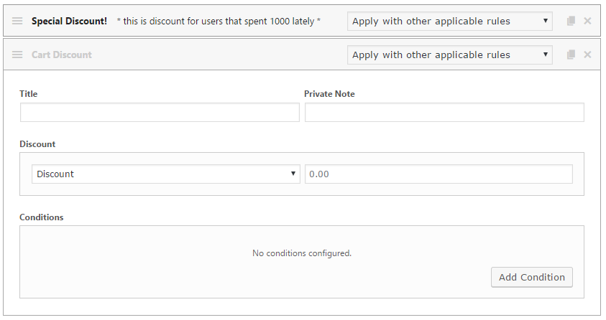This screenshot has height=320, width=606.
Task: Open Cart Discount's apply-rules dropdown
Action: (450, 55)
